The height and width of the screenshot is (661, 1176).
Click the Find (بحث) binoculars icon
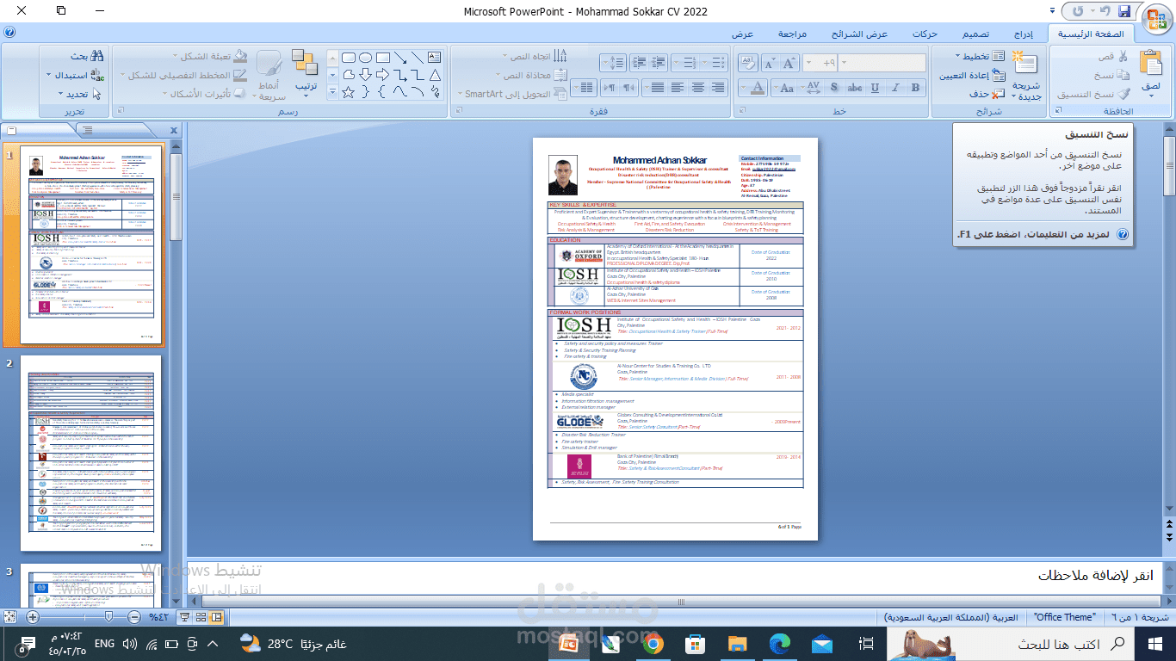coord(97,56)
